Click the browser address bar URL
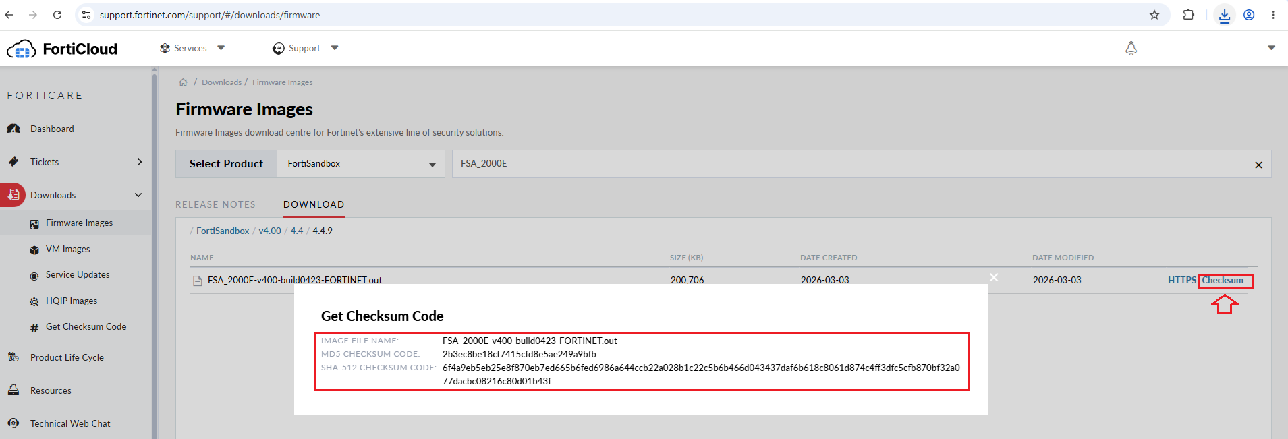The image size is (1288, 439). click(210, 15)
